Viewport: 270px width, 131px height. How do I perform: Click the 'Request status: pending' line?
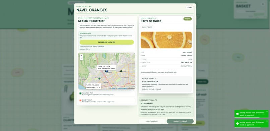coord(151,89)
